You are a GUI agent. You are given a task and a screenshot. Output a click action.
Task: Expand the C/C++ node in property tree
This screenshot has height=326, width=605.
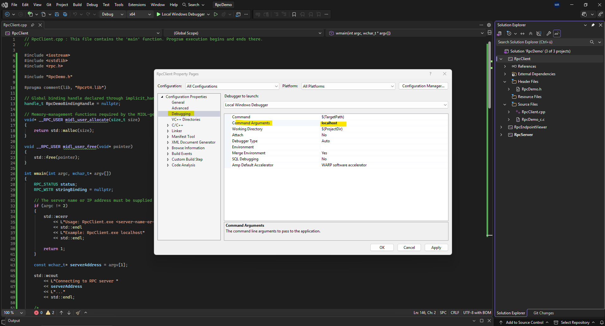(168, 125)
